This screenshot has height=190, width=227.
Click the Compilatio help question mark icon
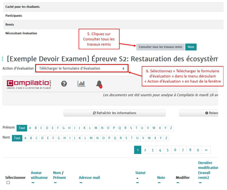click(x=64, y=84)
